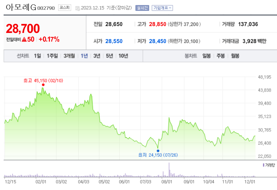Select the 1년 line chart period
Screen dimensions: 277x190
(84, 56)
